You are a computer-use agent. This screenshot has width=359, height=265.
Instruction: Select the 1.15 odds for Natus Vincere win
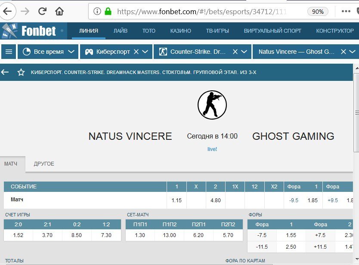(x=176, y=200)
